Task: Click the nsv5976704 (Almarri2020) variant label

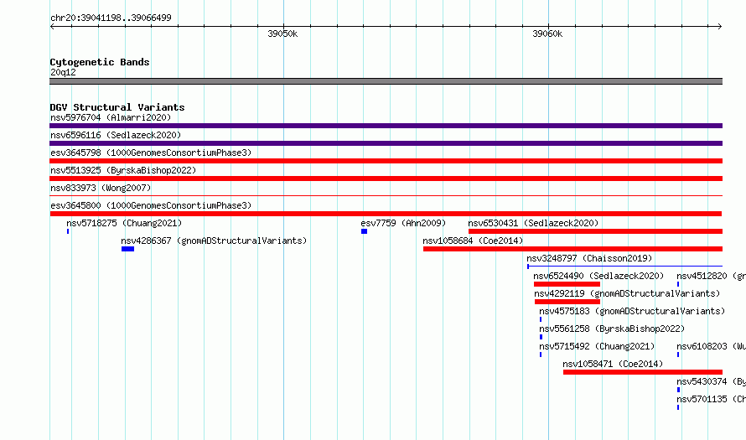Action: [x=111, y=117]
